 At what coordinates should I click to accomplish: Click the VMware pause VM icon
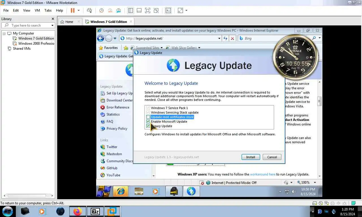[73, 10]
